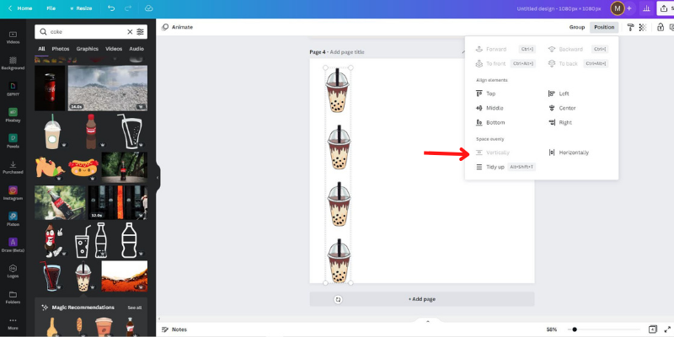Redo the last action

click(128, 8)
